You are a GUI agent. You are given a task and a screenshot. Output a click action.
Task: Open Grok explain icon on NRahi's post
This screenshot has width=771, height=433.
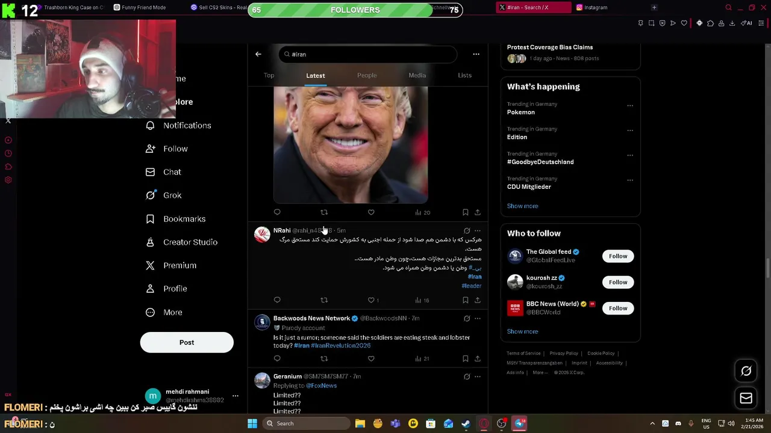(467, 230)
